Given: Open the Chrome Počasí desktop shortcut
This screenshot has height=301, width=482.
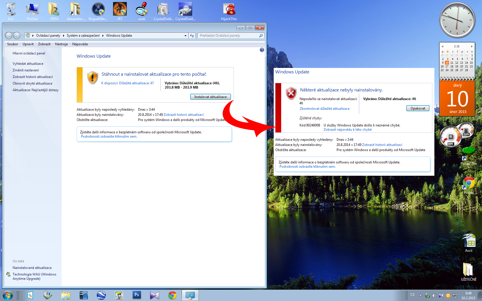Looking at the screenshot, I should click(x=469, y=185).
